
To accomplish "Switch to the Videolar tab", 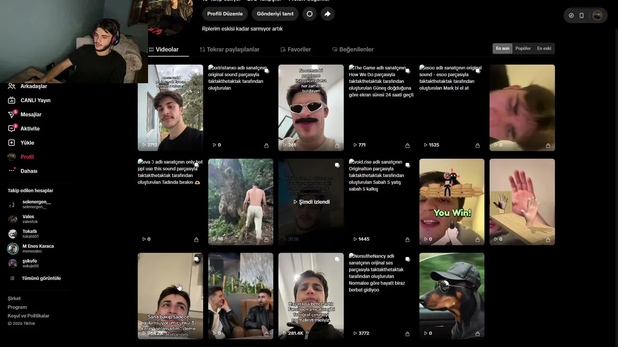I will pyautogui.click(x=164, y=50).
